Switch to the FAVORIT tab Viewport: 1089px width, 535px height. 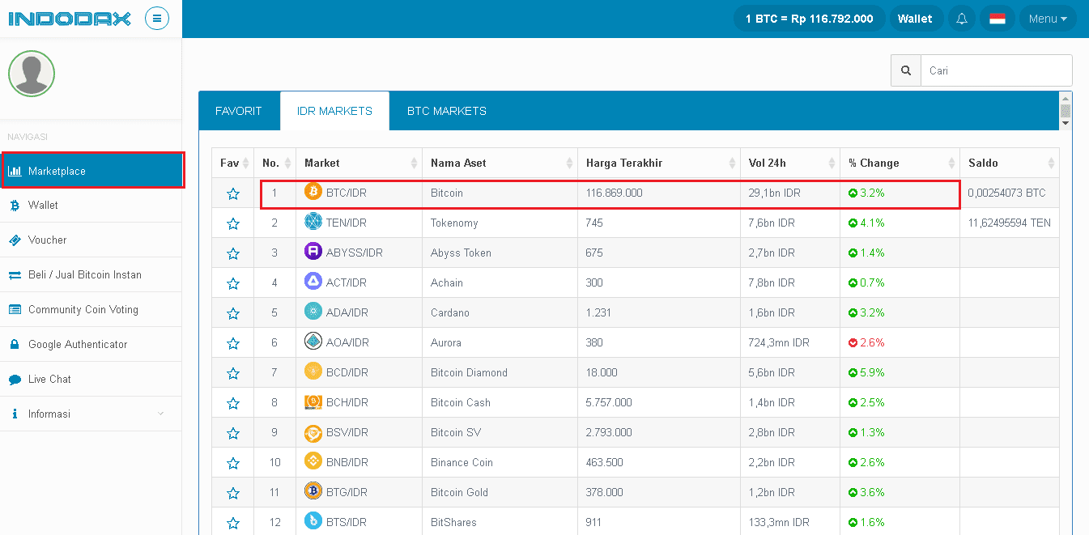click(x=239, y=111)
